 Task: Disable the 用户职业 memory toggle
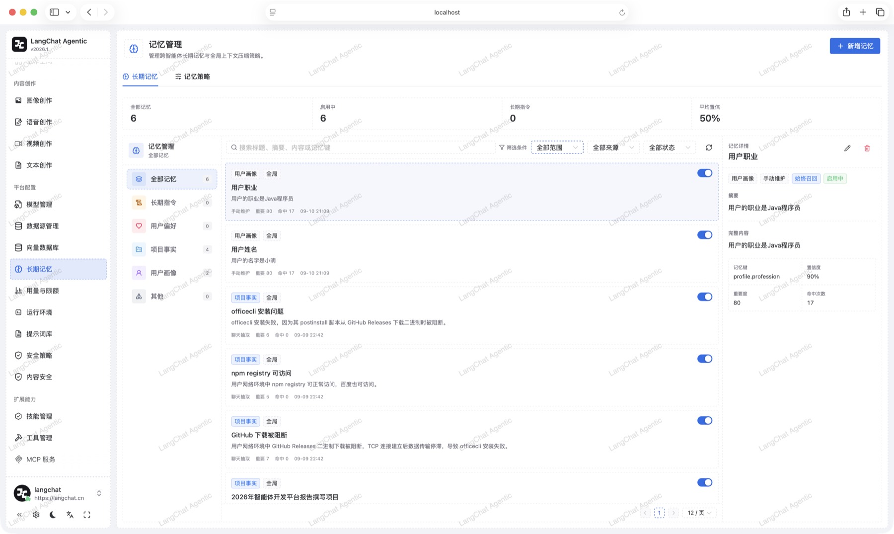[704, 173]
